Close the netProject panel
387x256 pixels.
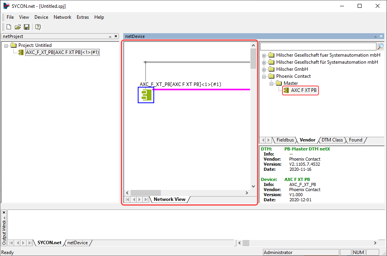pyautogui.click(x=116, y=36)
